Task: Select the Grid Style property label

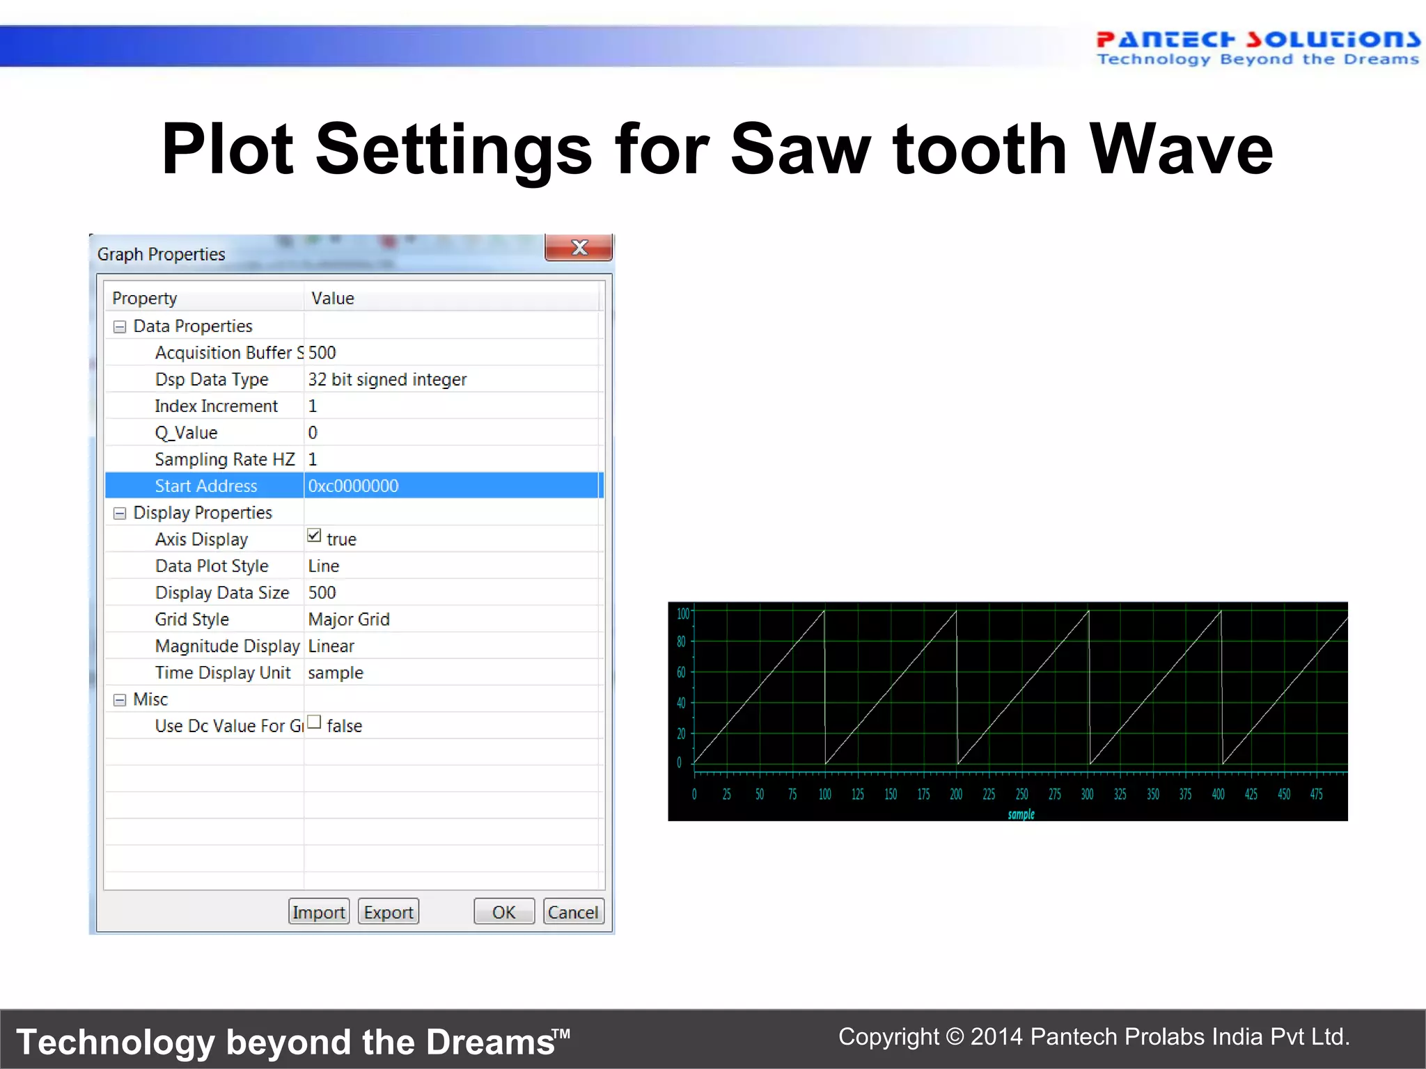Action: 191,619
